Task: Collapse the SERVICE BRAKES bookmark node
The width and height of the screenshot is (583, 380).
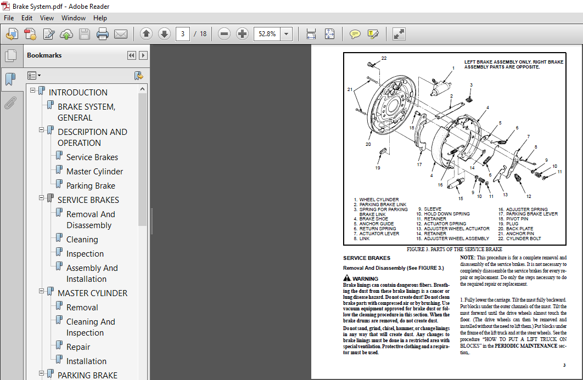Action: (x=42, y=198)
